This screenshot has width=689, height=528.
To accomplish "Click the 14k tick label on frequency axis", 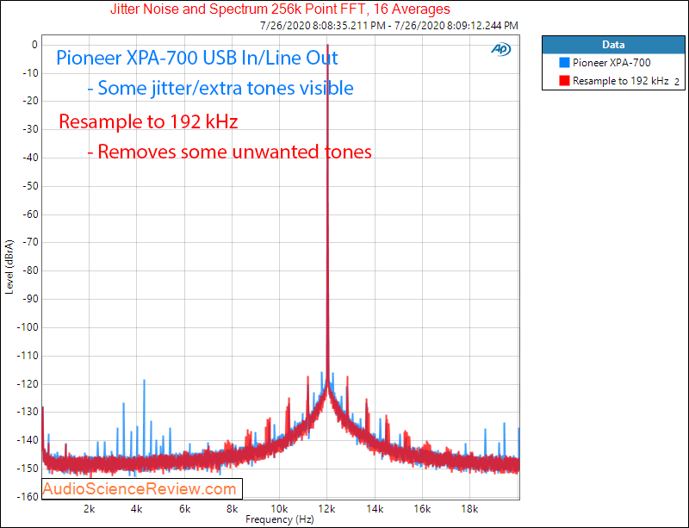I will click(x=375, y=509).
